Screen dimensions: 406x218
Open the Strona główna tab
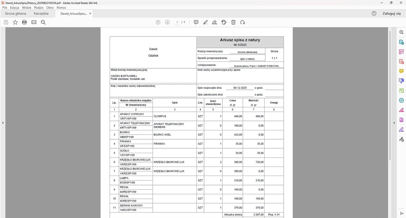coord(15,13)
